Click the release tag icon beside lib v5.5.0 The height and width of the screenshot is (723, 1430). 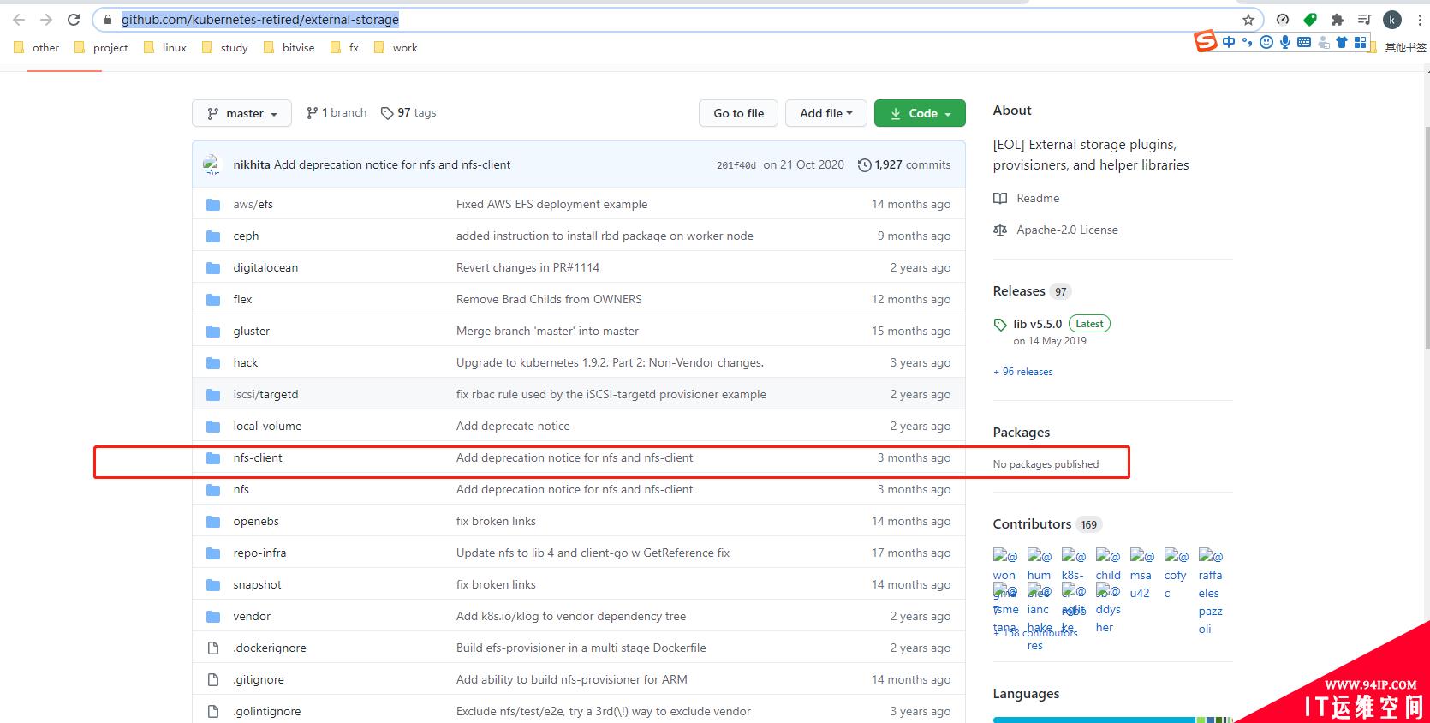(x=1000, y=325)
